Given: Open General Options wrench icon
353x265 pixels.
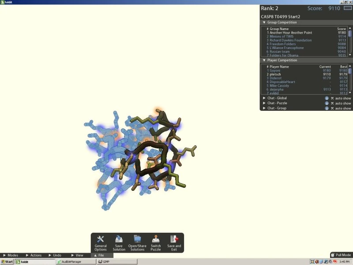Looking at the screenshot, I should click(101, 239).
